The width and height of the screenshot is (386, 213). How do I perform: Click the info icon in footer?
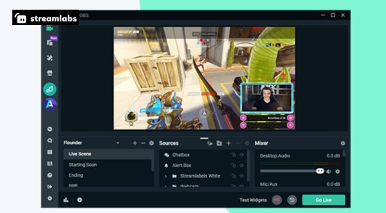tap(79, 200)
